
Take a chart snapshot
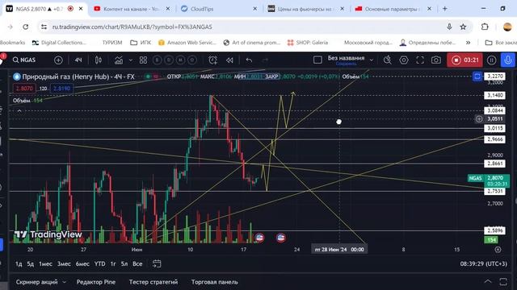click(436, 60)
